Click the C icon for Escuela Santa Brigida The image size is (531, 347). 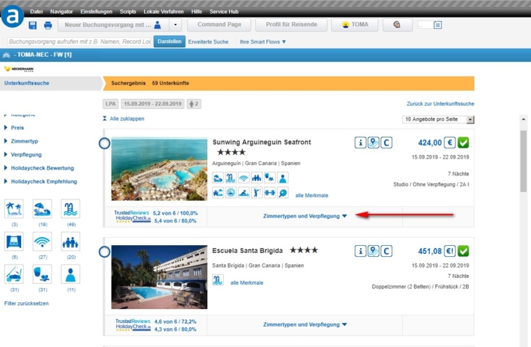pyautogui.click(x=386, y=251)
